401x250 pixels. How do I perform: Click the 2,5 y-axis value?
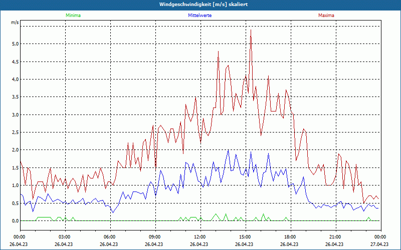coord(16,132)
